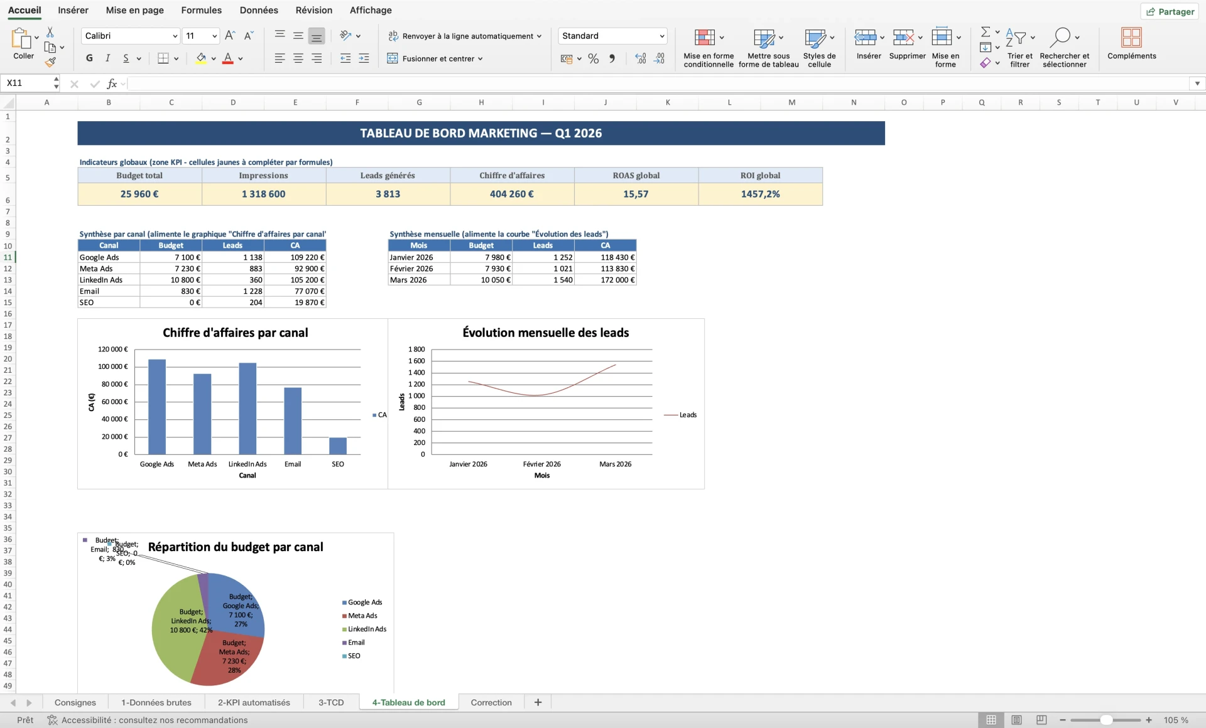The width and height of the screenshot is (1206, 728).
Task: Switch to the 3-TCD sheet
Action: pyautogui.click(x=331, y=702)
